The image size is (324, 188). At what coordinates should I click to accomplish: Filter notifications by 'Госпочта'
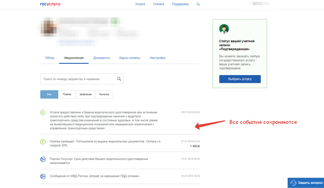(104, 95)
